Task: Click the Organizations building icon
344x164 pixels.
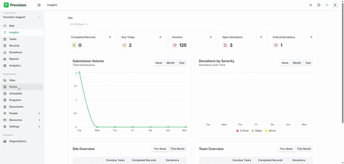Action: click(5, 141)
